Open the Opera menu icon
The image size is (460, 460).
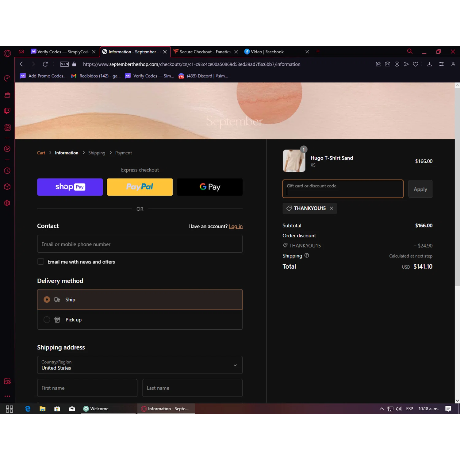click(7, 53)
